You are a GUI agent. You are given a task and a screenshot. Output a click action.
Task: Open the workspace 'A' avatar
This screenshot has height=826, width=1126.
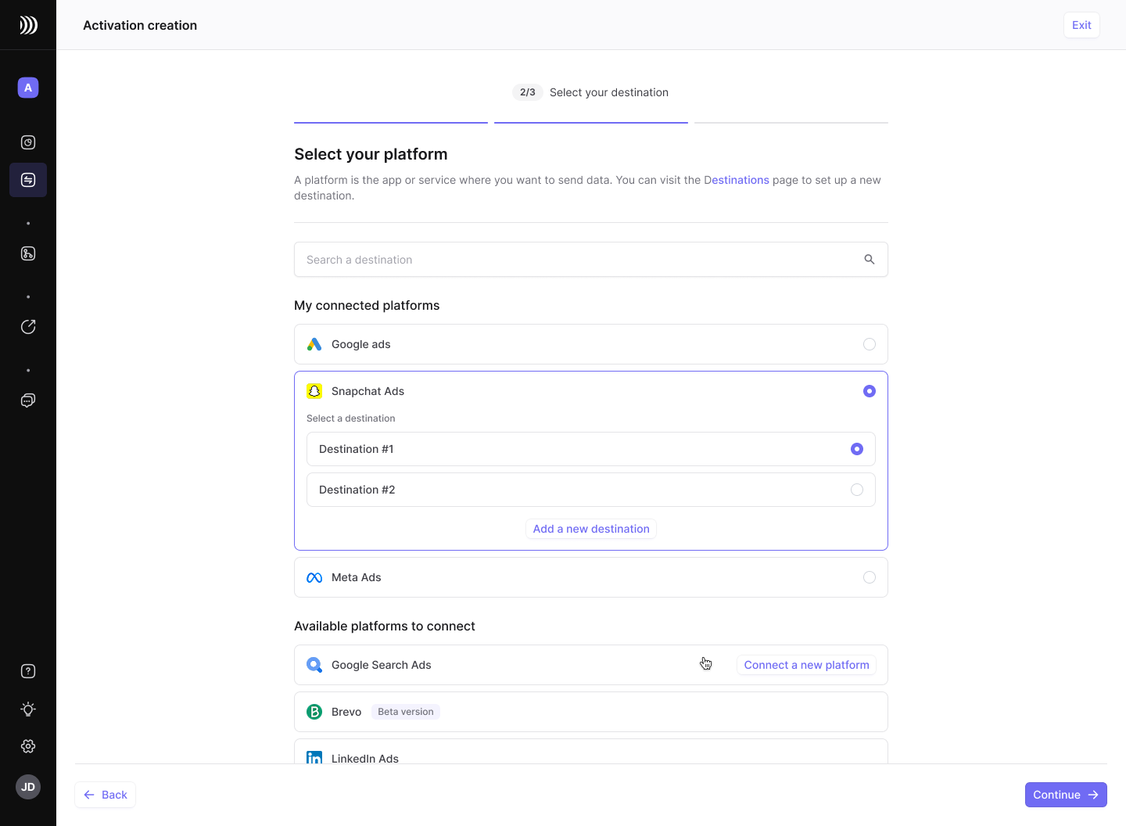28,88
